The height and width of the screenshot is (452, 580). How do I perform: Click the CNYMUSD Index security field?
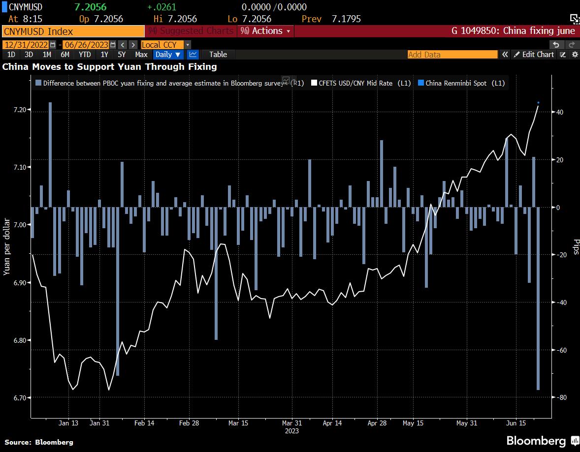73,31
